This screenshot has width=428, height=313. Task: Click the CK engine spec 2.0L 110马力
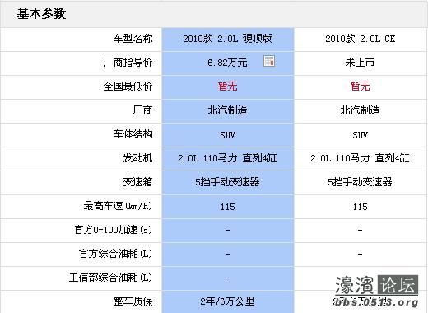click(360, 158)
